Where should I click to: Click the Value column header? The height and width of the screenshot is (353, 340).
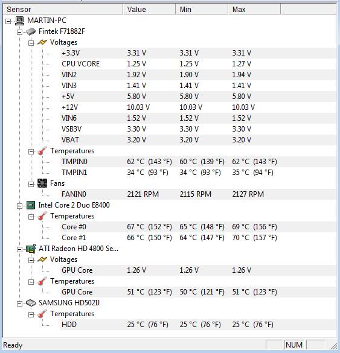(149, 10)
